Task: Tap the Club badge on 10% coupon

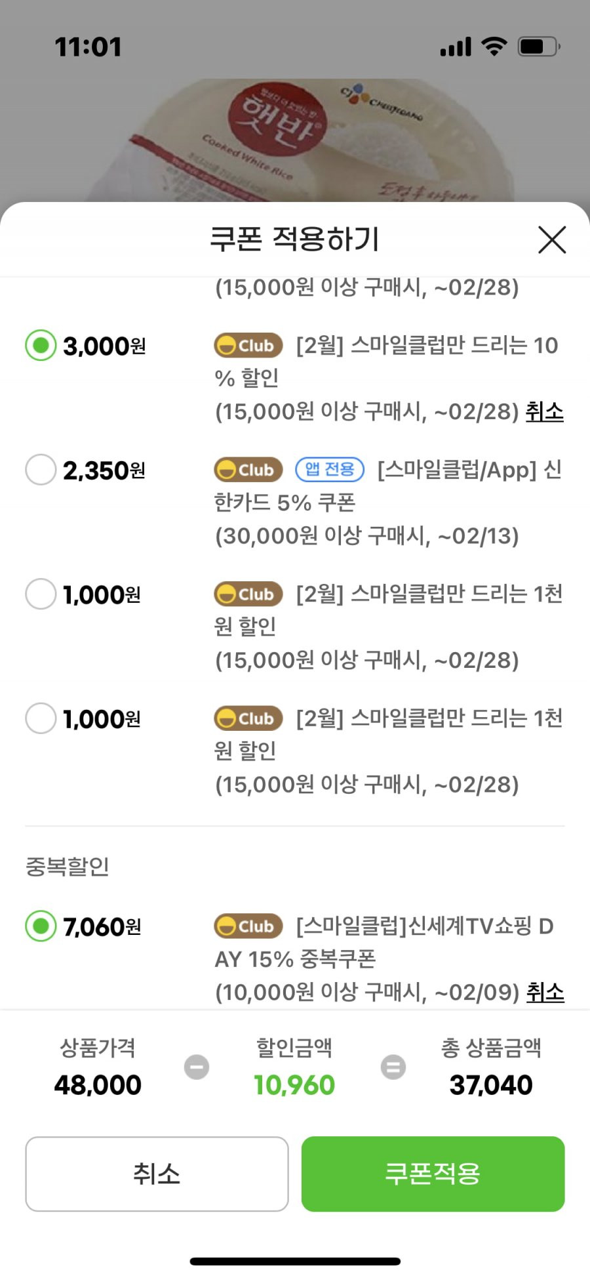Action: click(x=248, y=345)
